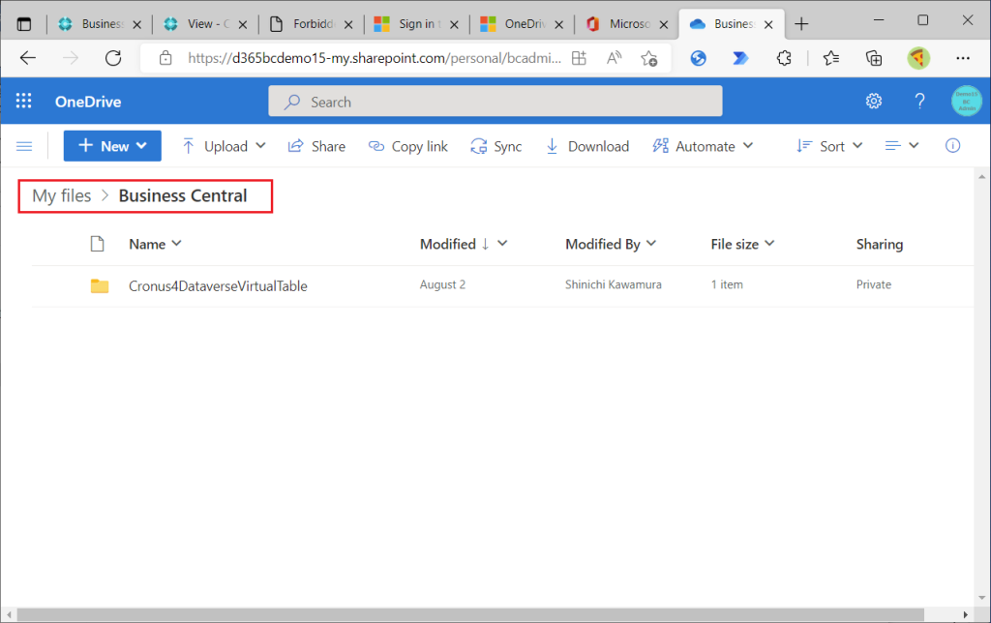
Task: Click the blue globe extension icon
Action: coord(698,58)
